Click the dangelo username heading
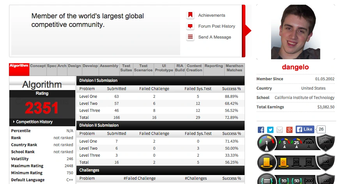337x184 pixels. [295, 67]
